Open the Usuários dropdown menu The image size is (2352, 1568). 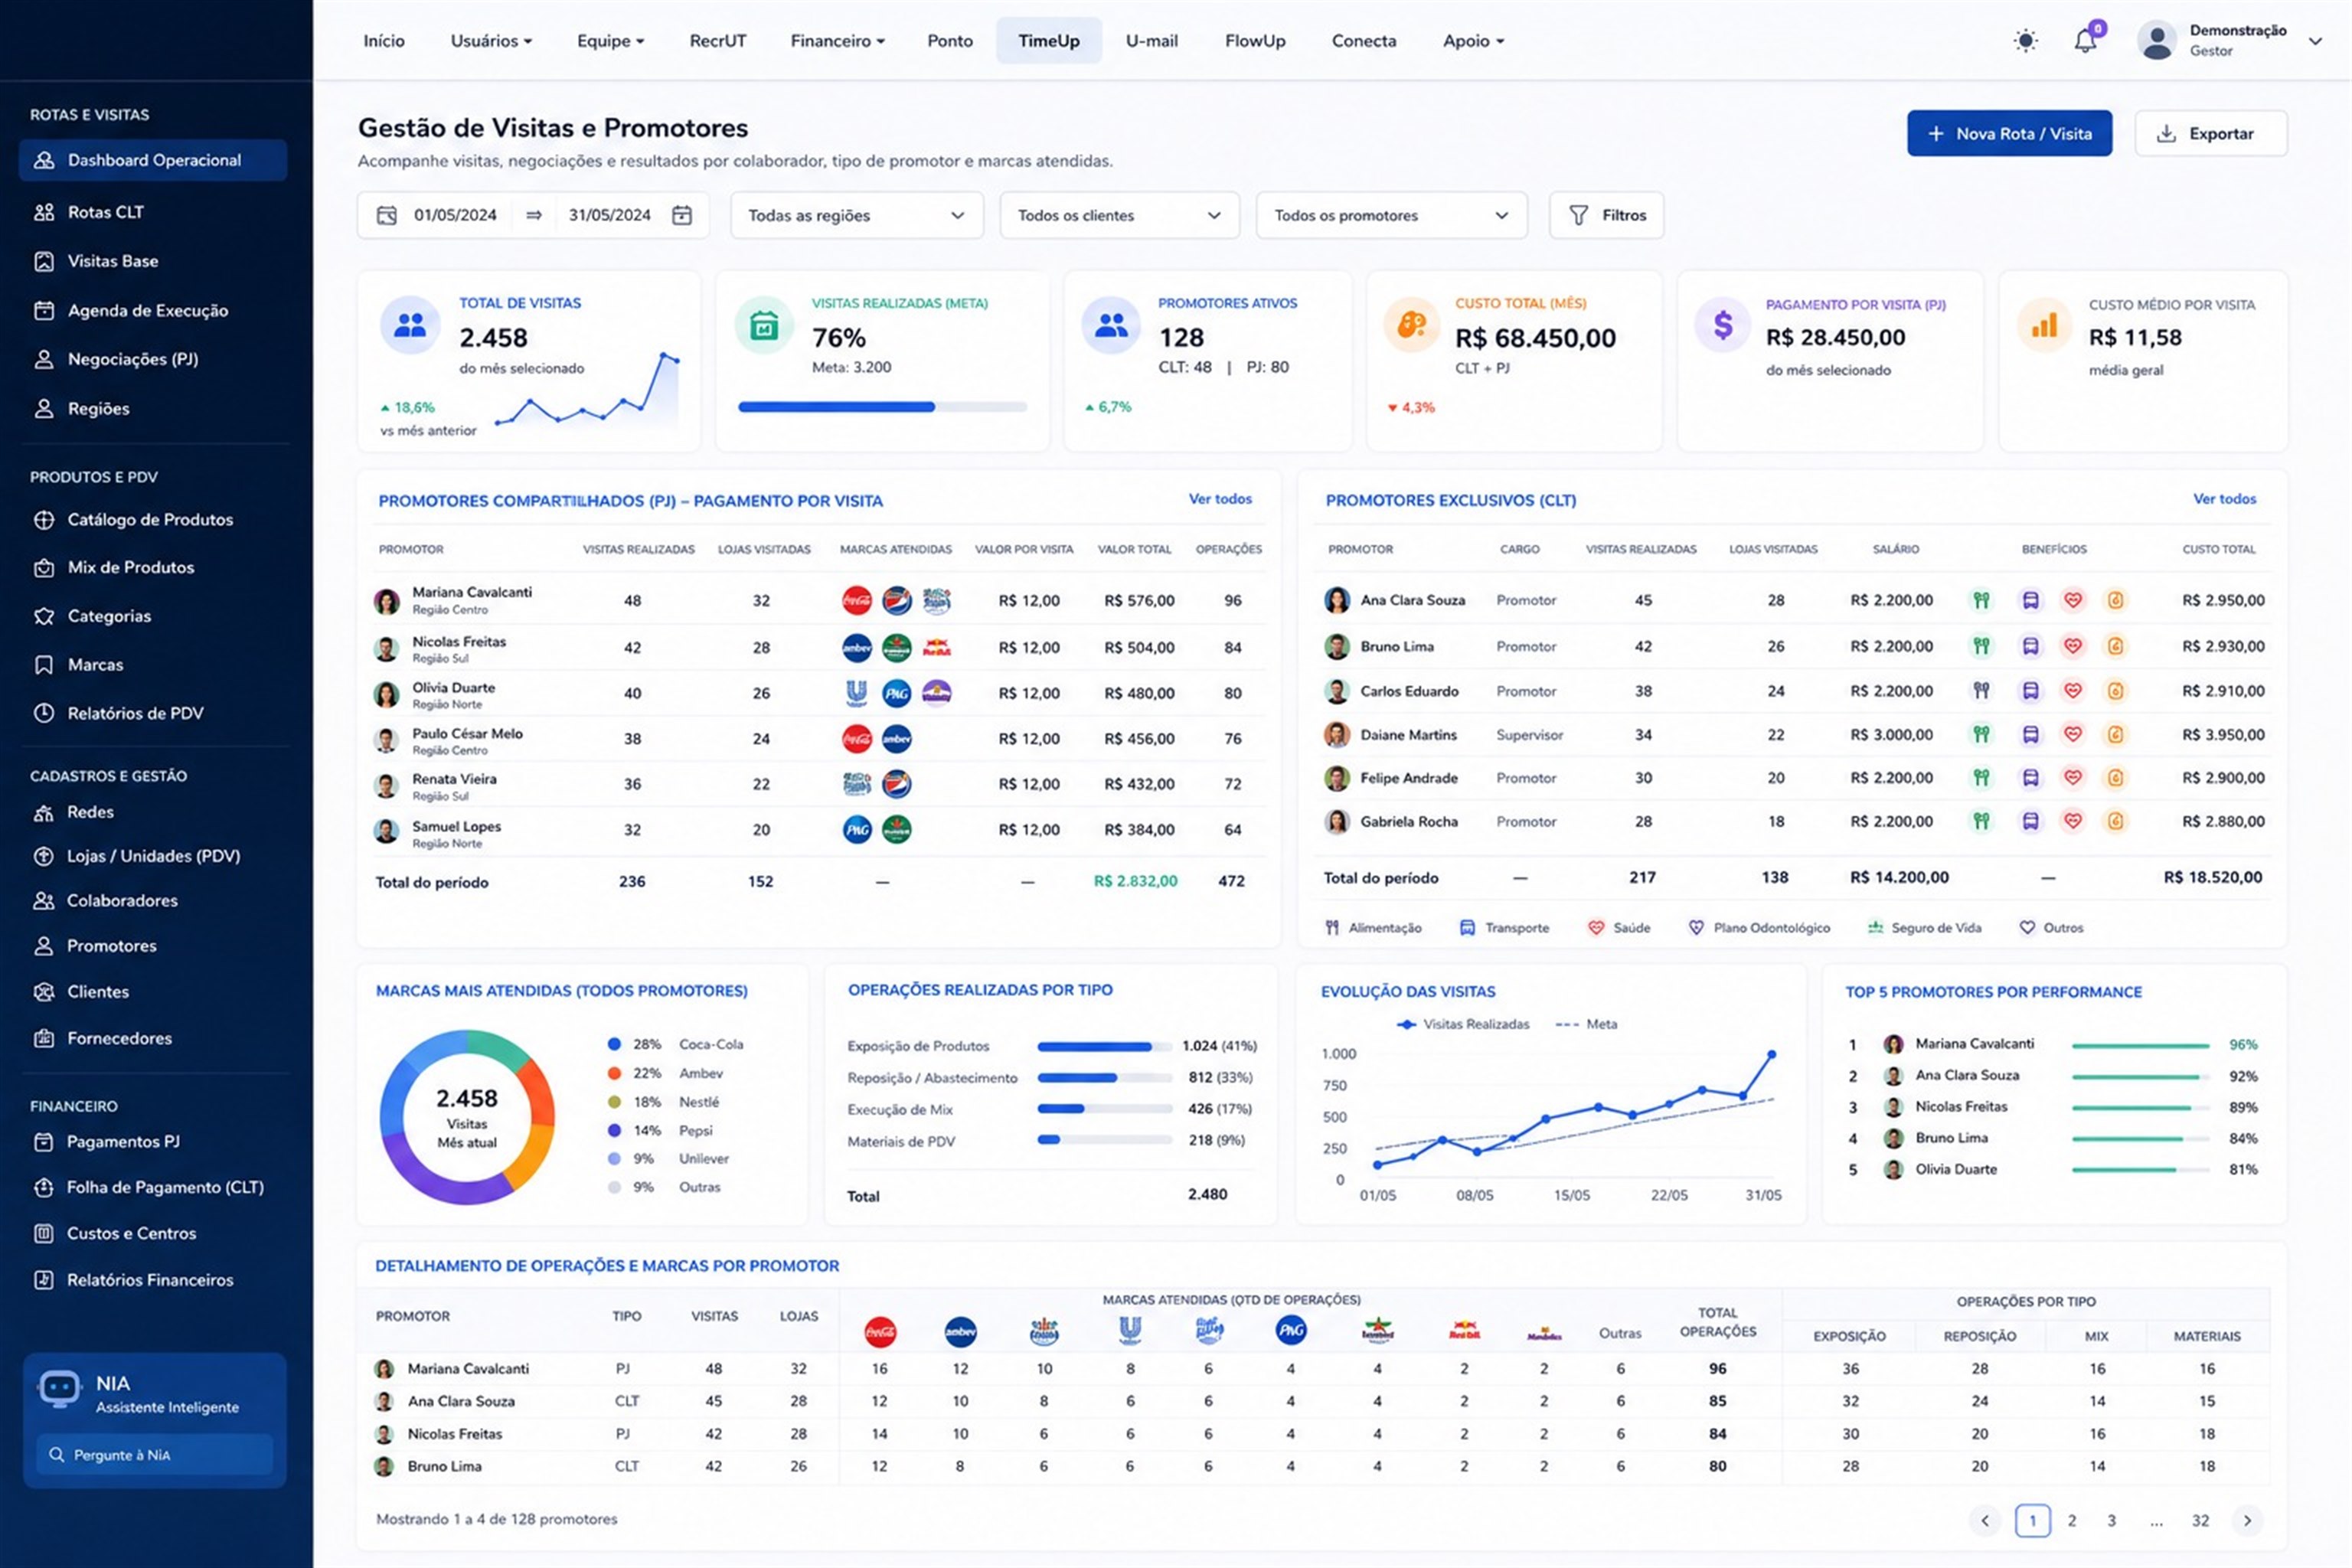tap(491, 41)
